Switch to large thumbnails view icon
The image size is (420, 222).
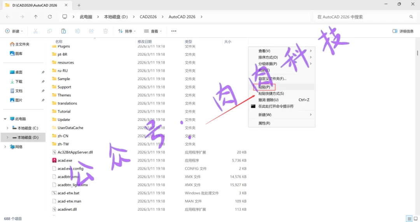point(416,219)
